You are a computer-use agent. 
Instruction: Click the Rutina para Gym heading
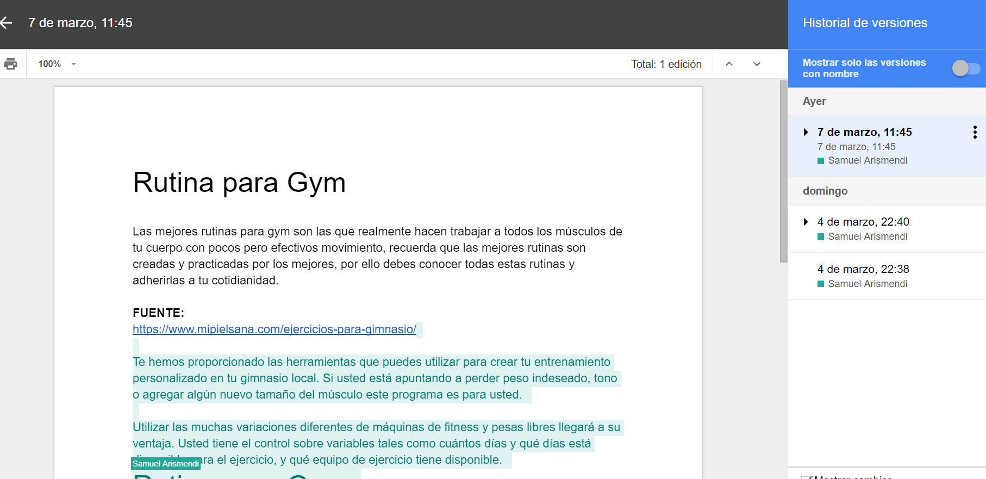tap(239, 183)
